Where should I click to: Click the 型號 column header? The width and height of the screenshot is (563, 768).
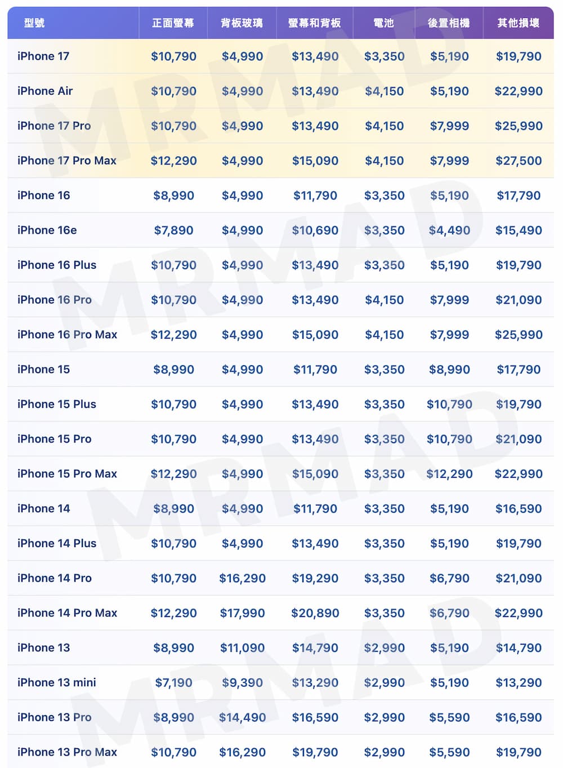click(x=34, y=23)
